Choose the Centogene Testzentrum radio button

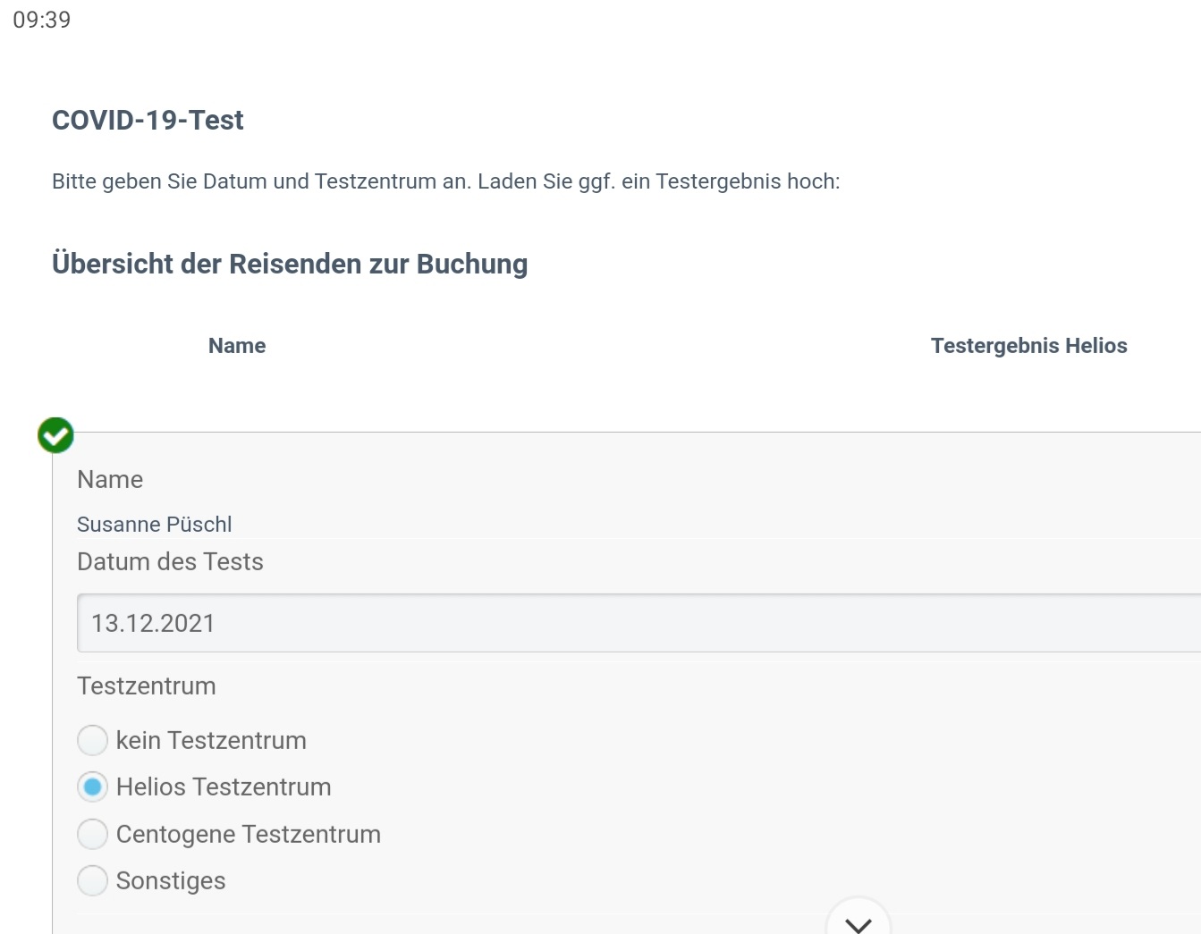tap(92, 834)
